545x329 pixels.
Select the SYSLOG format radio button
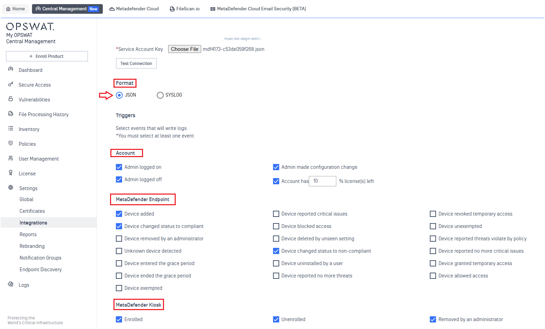[x=160, y=95]
